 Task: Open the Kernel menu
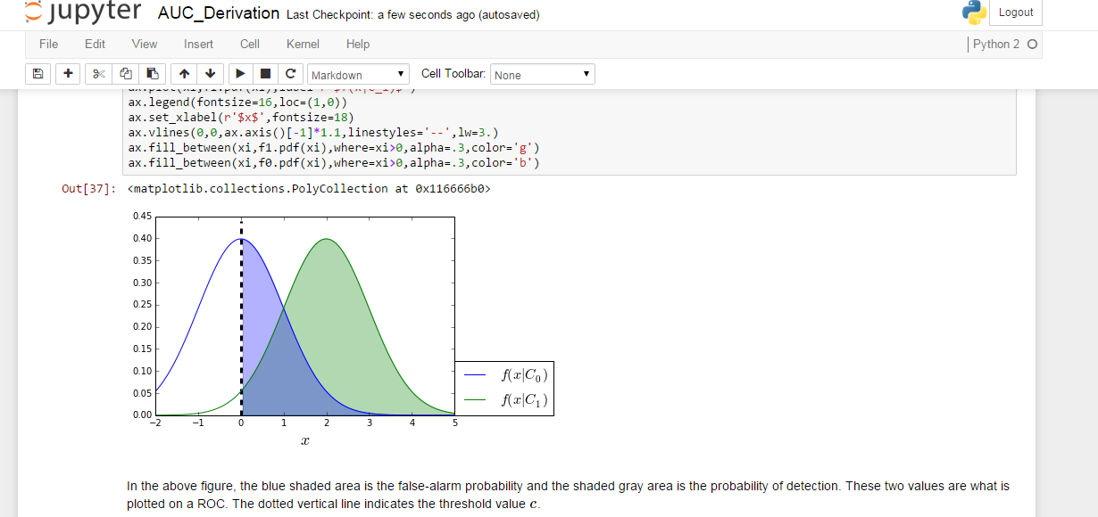point(303,44)
